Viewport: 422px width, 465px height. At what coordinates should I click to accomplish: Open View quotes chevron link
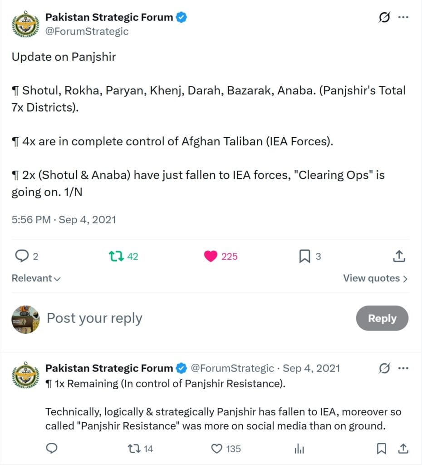(x=375, y=278)
